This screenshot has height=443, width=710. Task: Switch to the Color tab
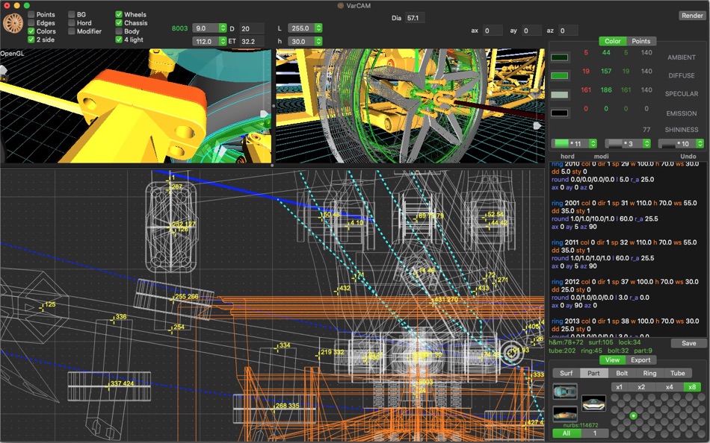(613, 41)
